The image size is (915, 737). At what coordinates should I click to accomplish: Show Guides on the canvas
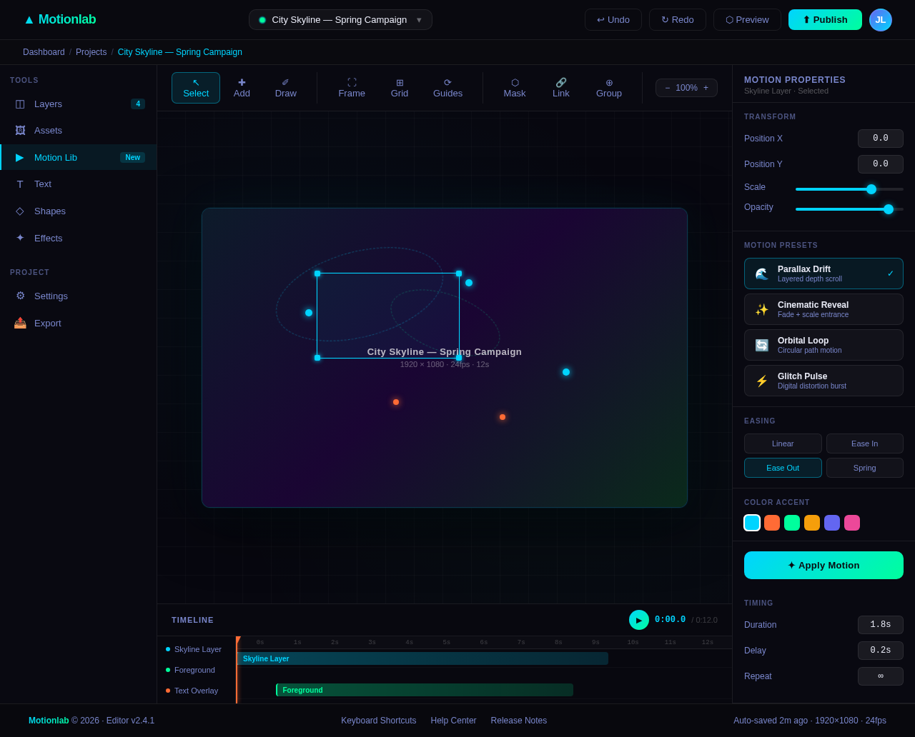tap(447, 87)
